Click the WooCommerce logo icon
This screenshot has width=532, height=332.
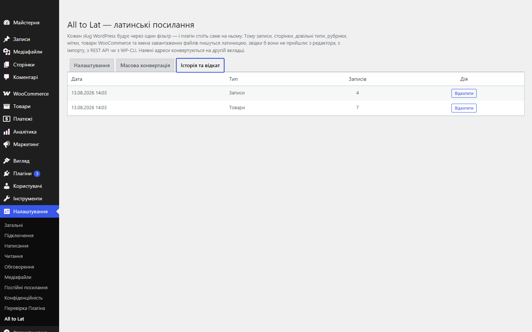pyautogui.click(x=7, y=94)
